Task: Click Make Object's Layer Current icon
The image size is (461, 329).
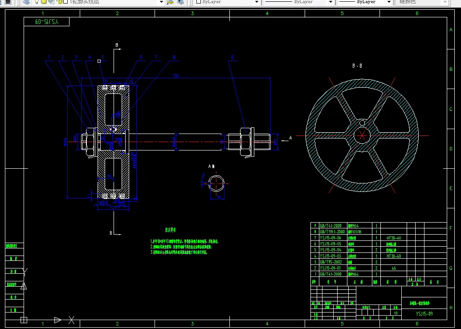Action: (170, 2)
